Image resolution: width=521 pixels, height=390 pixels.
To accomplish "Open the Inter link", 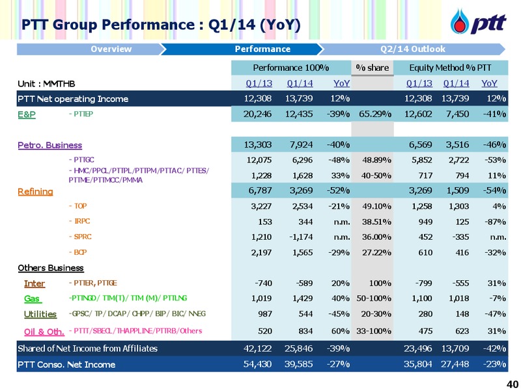I will 35,283.
